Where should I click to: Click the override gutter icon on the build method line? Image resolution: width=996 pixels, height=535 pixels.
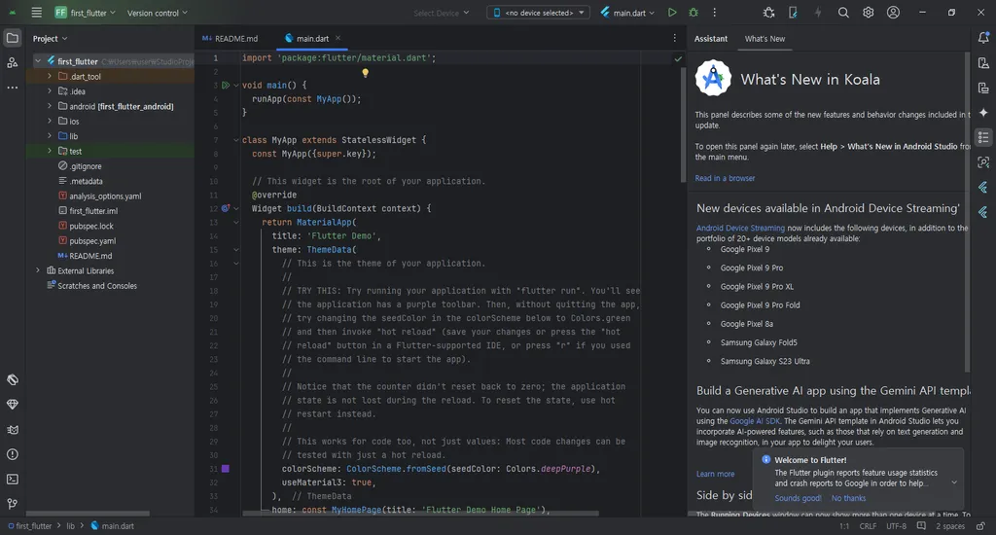(226, 208)
